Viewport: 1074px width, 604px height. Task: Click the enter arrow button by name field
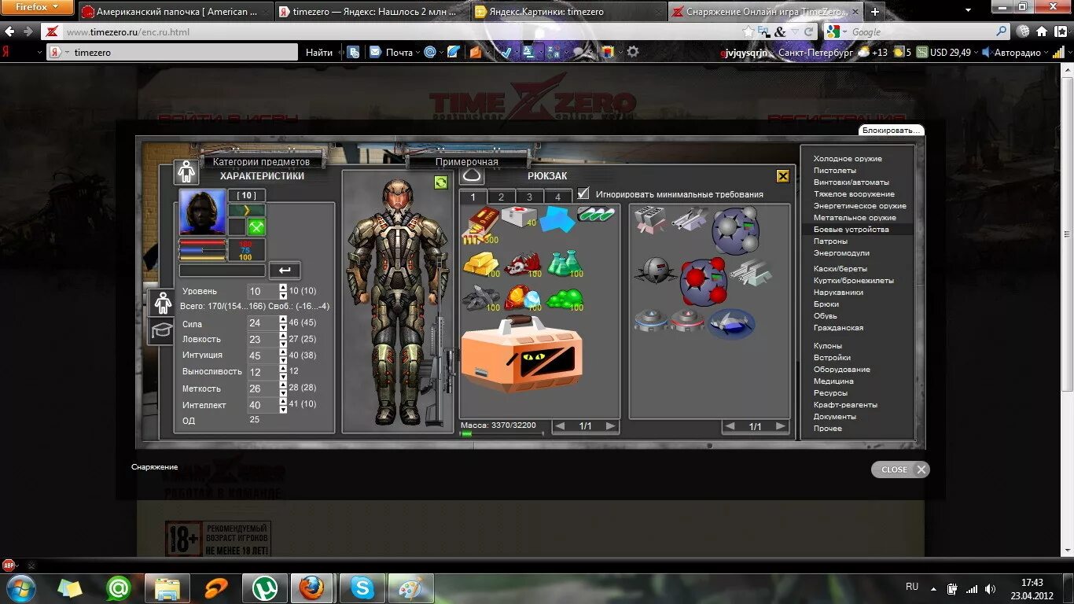285,271
